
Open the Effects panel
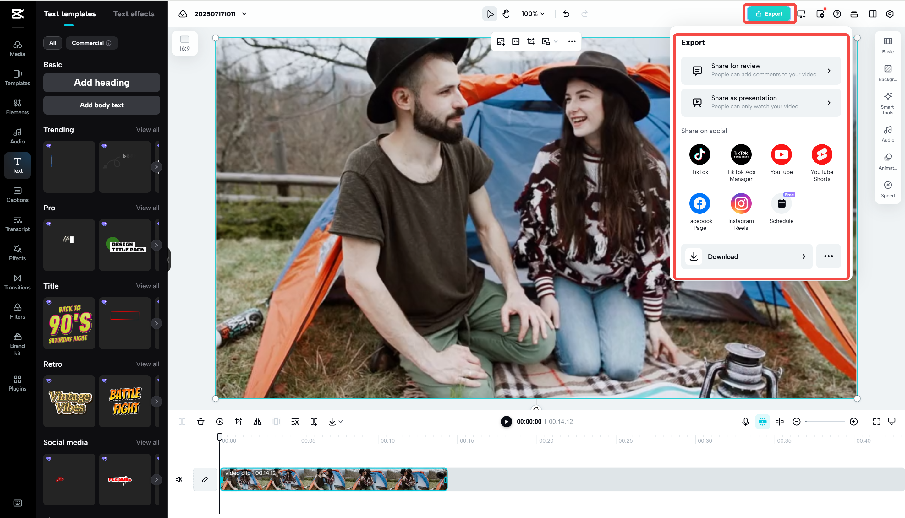coord(17,253)
